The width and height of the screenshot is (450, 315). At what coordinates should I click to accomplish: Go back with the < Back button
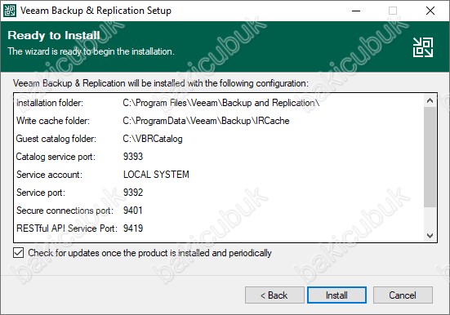(274, 295)
